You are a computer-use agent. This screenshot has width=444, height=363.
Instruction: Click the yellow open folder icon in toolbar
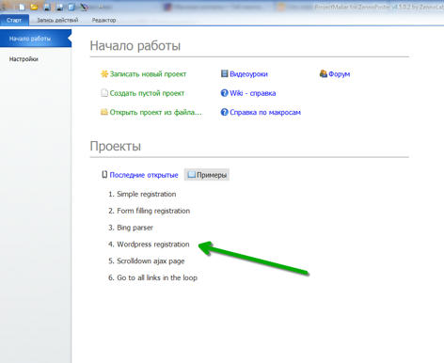[34, 7]
